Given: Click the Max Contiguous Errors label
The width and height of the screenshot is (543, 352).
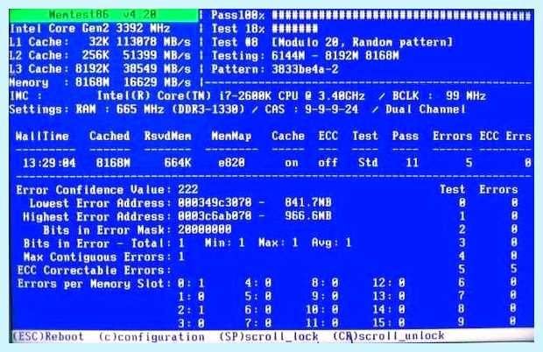Looking at the screenshot, I should [x=96, y=257].
